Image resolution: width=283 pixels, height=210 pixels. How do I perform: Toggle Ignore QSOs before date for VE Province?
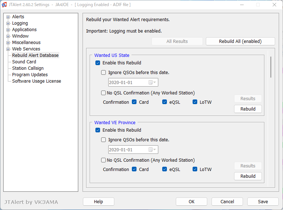point(103,140)
